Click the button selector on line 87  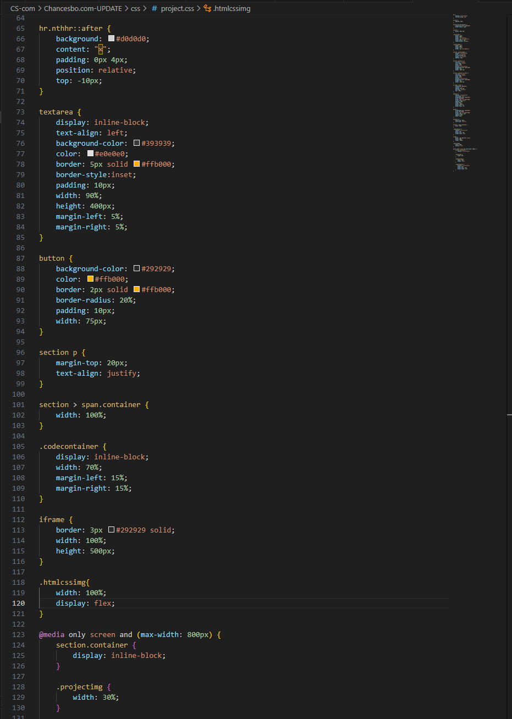[52, 258]
